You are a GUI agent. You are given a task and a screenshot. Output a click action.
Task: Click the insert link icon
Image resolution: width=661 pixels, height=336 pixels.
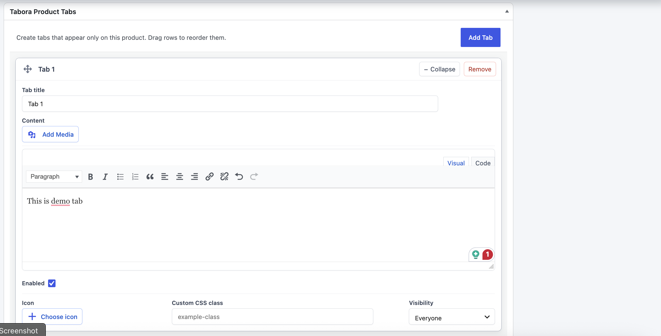point(209,176)
